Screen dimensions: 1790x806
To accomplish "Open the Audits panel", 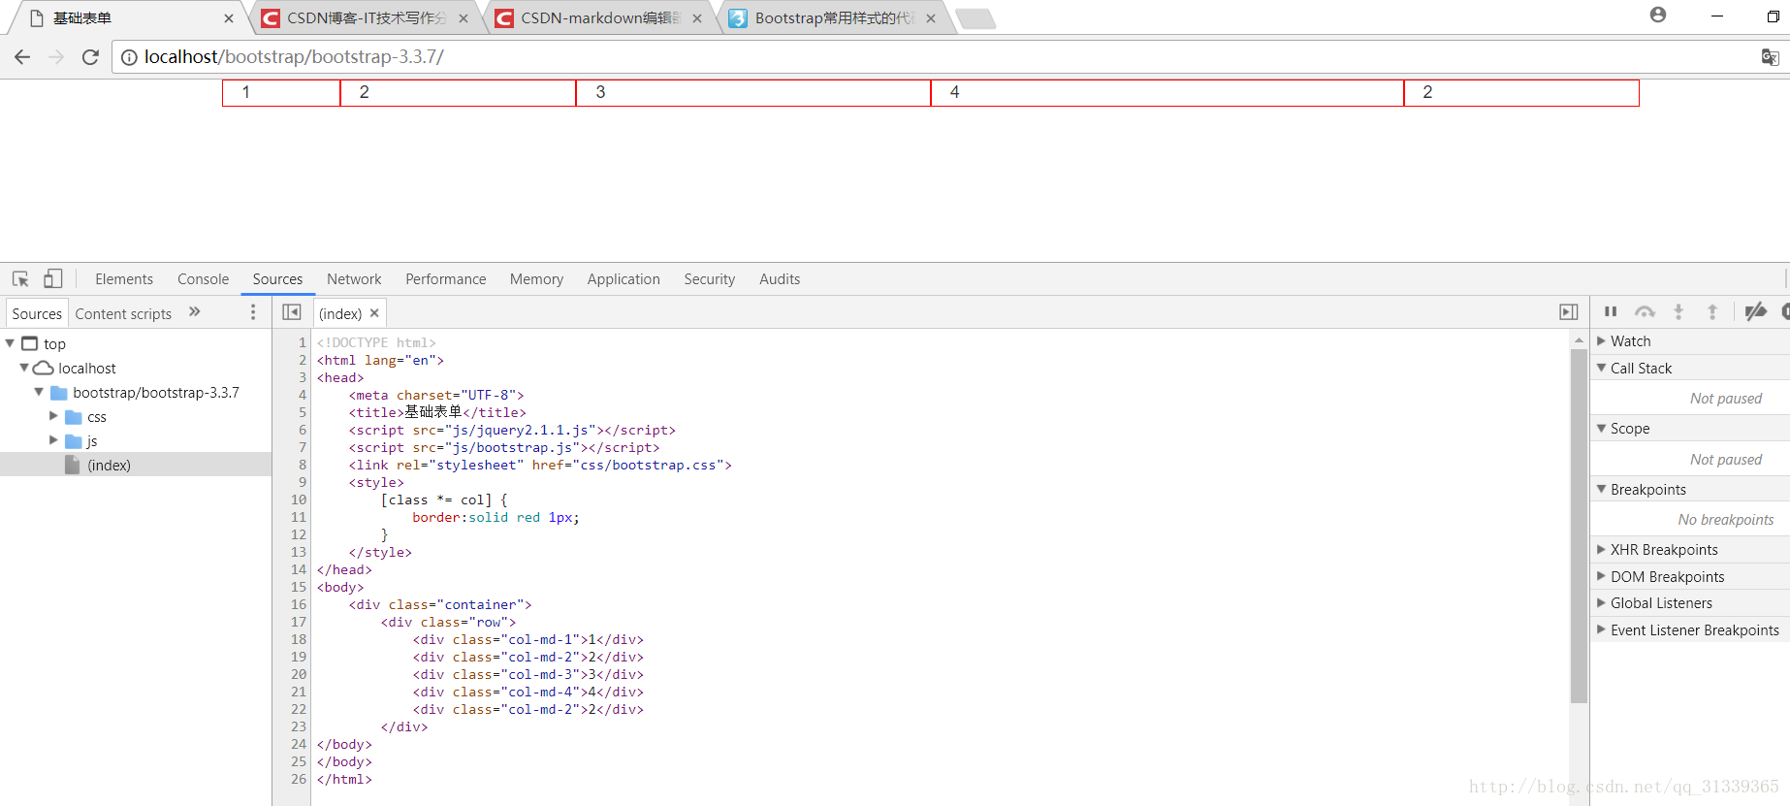I will click(780, 279).
